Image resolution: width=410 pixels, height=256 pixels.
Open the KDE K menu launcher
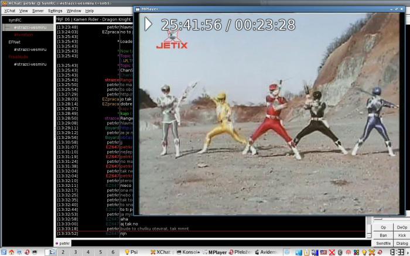tap(4, 252)
